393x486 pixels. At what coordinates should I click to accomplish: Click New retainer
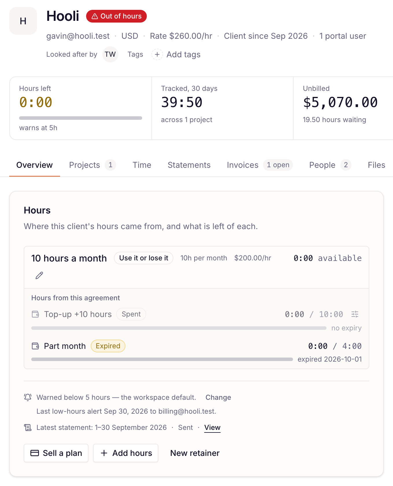195,453
